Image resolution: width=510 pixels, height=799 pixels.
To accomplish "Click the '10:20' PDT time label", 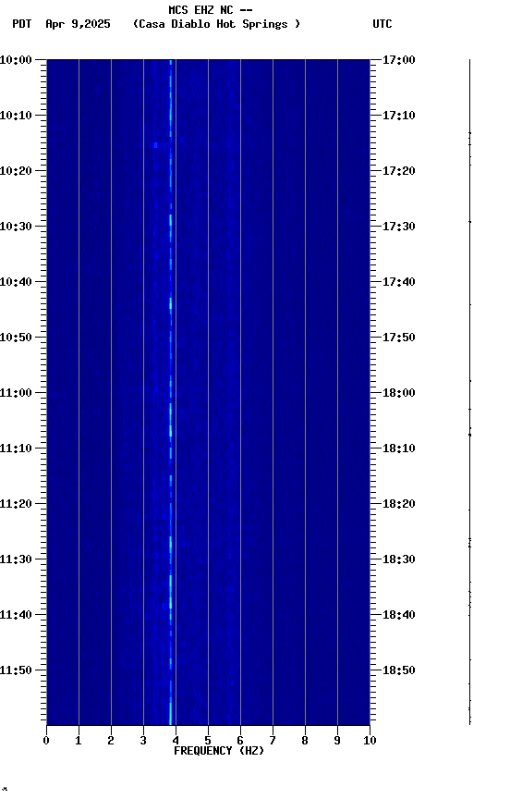I will point(16,171).
